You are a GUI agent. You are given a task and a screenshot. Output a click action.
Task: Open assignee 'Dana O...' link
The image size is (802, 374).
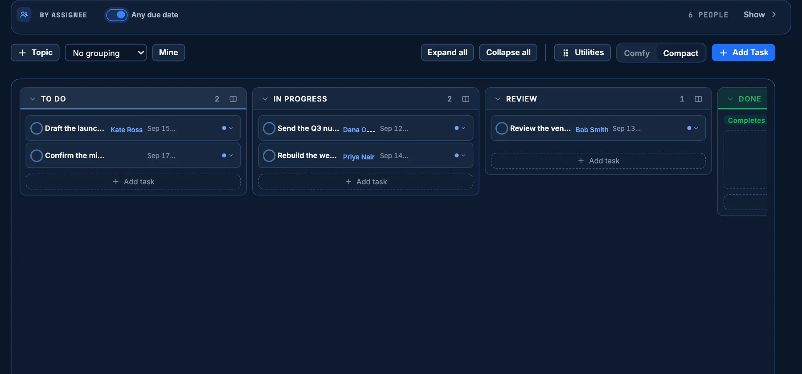click(x=359, y=130)
